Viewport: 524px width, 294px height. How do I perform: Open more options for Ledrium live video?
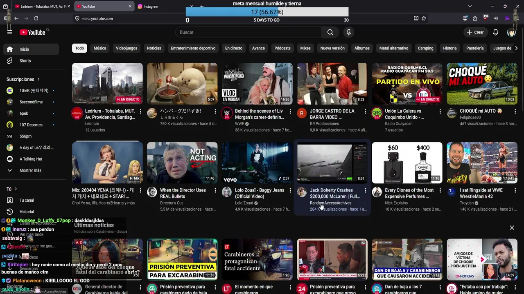(140, 111)
